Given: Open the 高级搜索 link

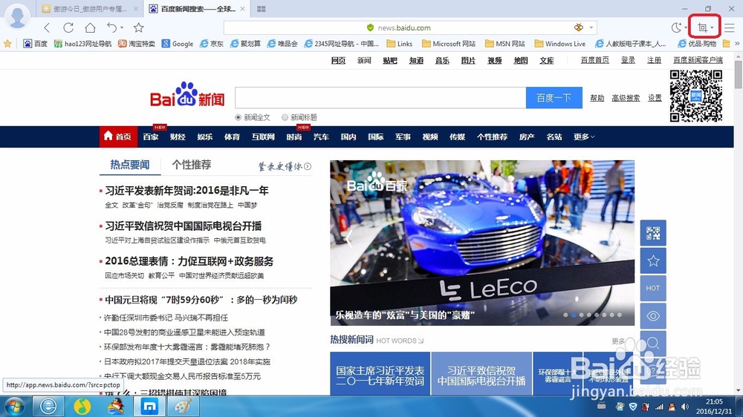Looking at the screenshot, I should [x=626, y=97].
